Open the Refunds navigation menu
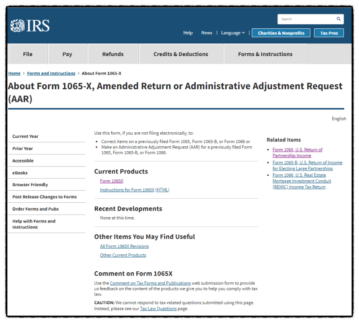This screenshot has height=323, width=359. coord(113,54)
